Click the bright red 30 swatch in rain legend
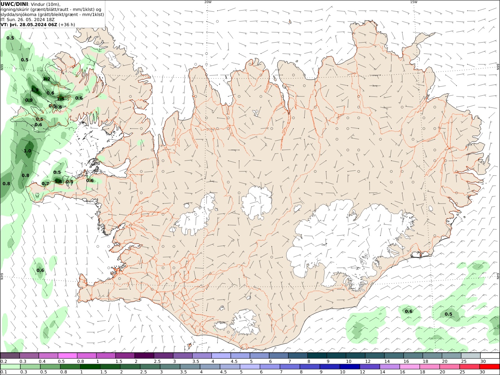Viewport: 500px width, 375px height. [x=489, y=367]
